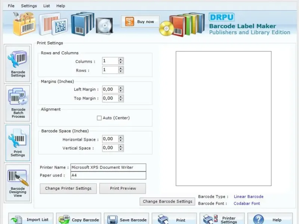The width and height of the screenshot is (299, 224).
Task: Enable the Auto (Center) alignment checkbox
Action: click(x=99, y=118)
